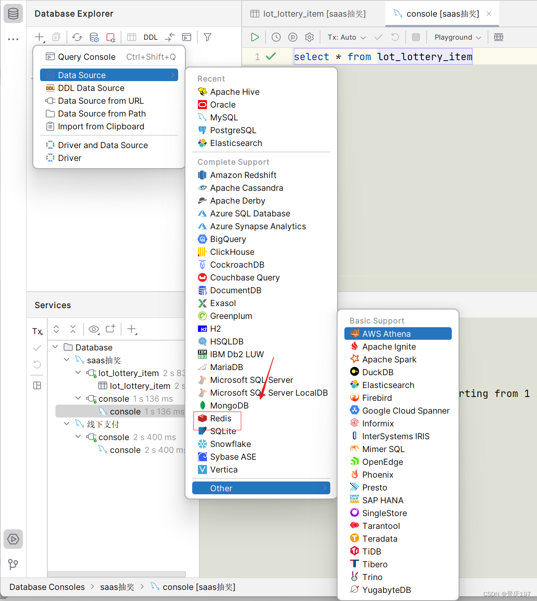Image resolution: width=537 pixels, height=601 pixels.
Task: Click Database Consoles breadcrumb
Action: coord(47,587)
